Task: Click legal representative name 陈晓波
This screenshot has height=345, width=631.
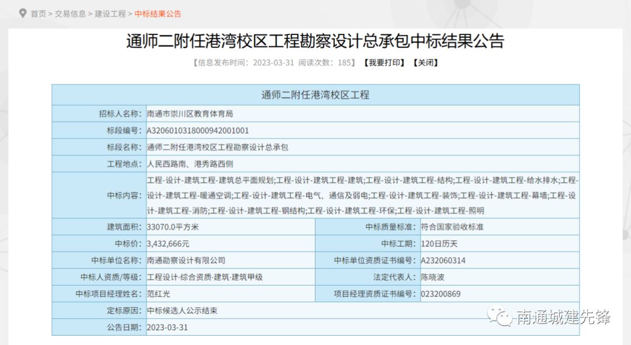Action: [432, 277]
